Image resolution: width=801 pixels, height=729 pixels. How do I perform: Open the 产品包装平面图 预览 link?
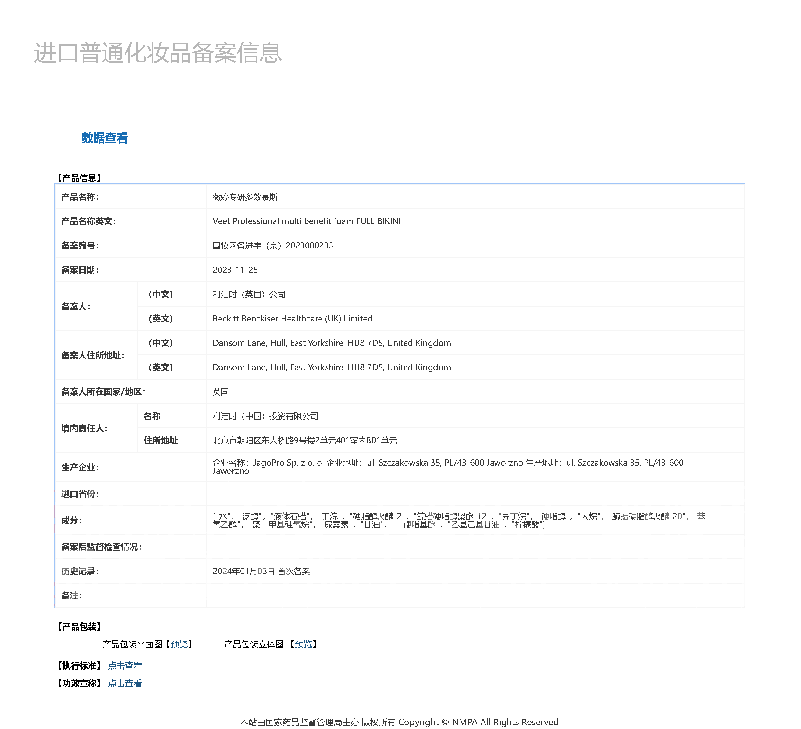click(x=179, y=644)
